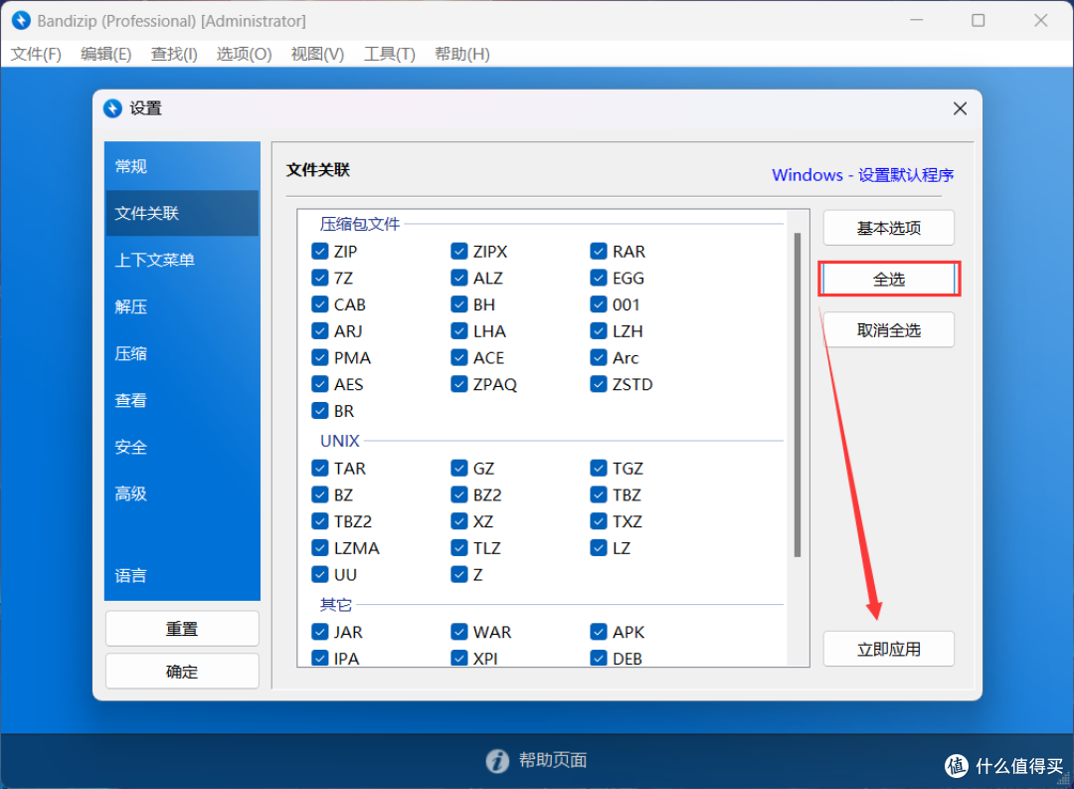The width and height of the screenshot is (1074, 789).
Task: Open the 安全 settings page
Action: (x=182, y=447)
